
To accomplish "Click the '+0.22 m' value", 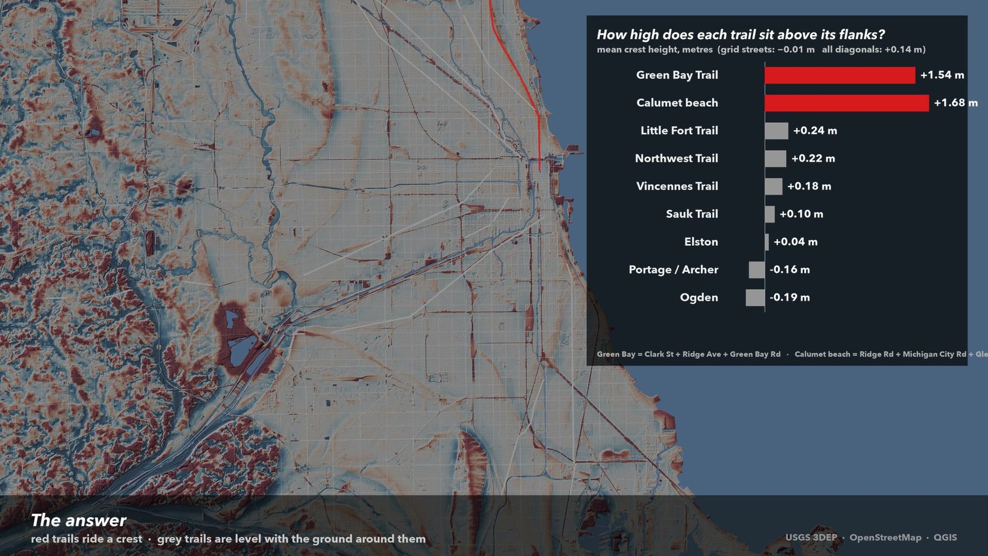I will point(813,158).
